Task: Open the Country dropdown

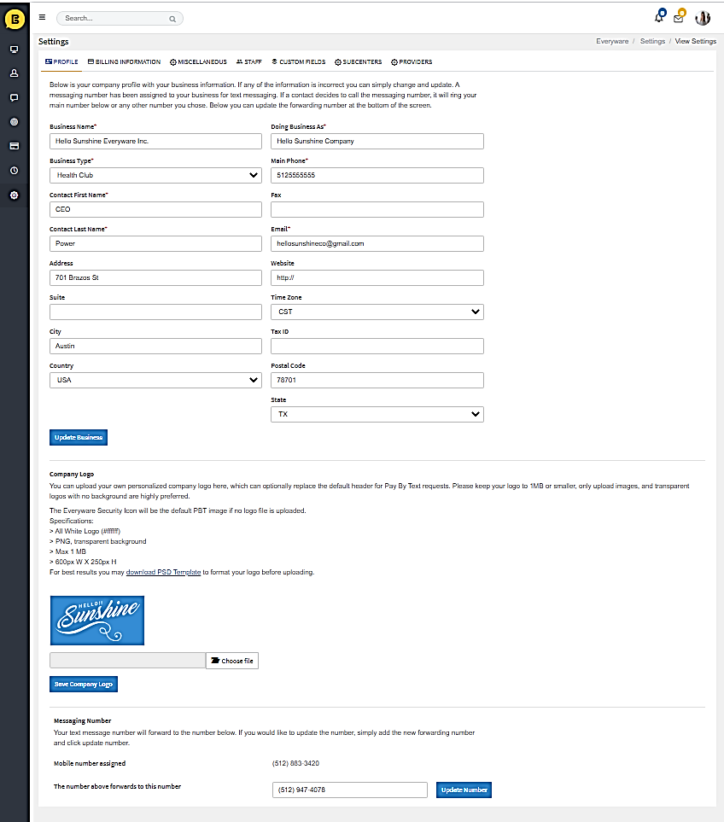Action: [155, 380]
